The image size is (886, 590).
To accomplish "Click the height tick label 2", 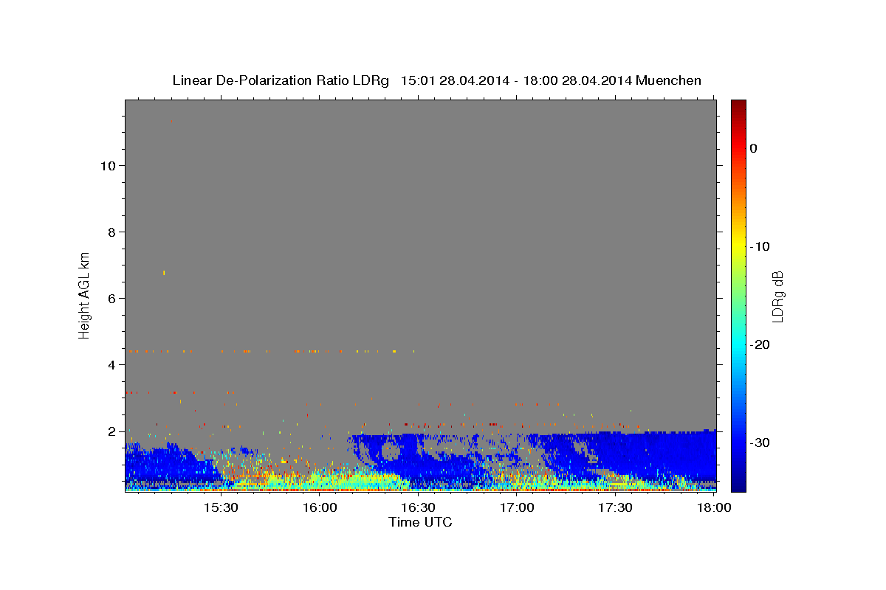I will tap(112, 431).
